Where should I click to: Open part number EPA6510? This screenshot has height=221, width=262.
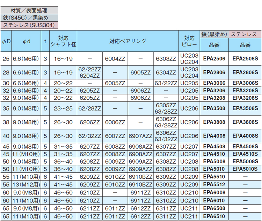click(x=214, y=216)
